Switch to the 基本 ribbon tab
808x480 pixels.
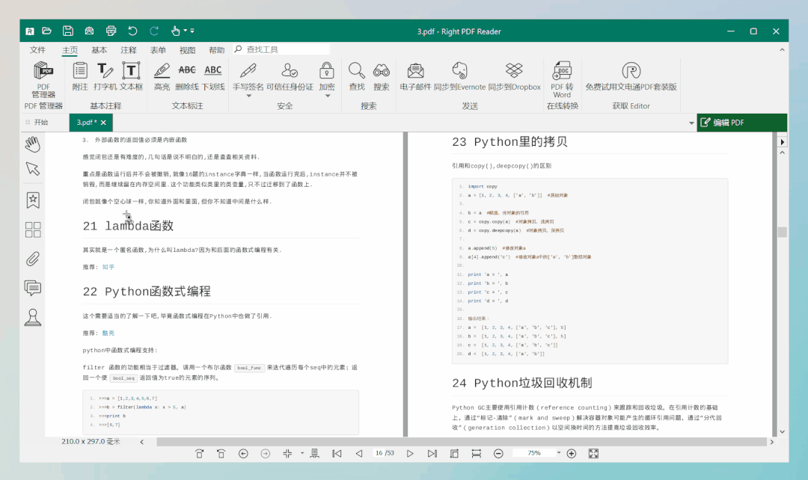[99, 50]
